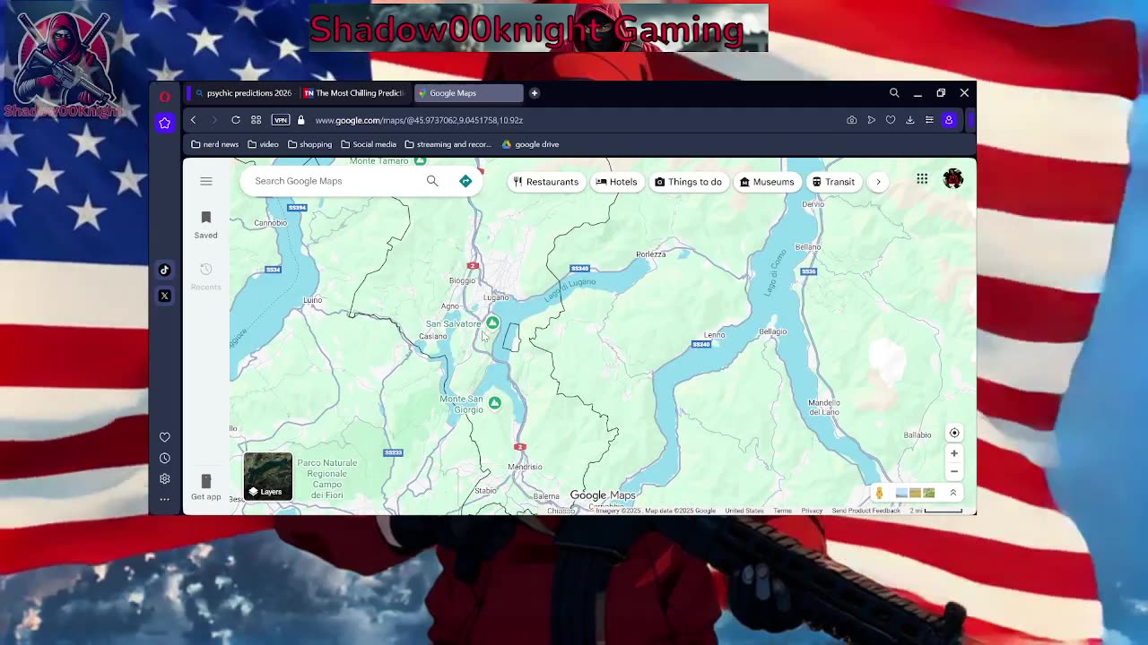Click the site lock icon
Image resolution: width=1148 pixels, height=645 pixels.
coord(300,120)
